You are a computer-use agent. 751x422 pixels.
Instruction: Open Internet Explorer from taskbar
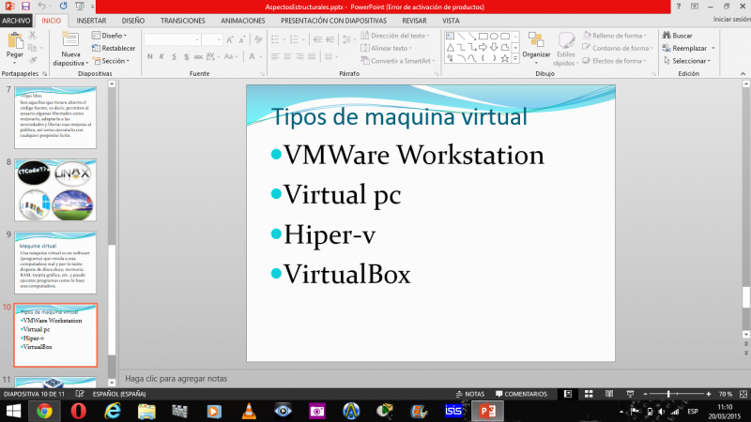click(113, 411)
